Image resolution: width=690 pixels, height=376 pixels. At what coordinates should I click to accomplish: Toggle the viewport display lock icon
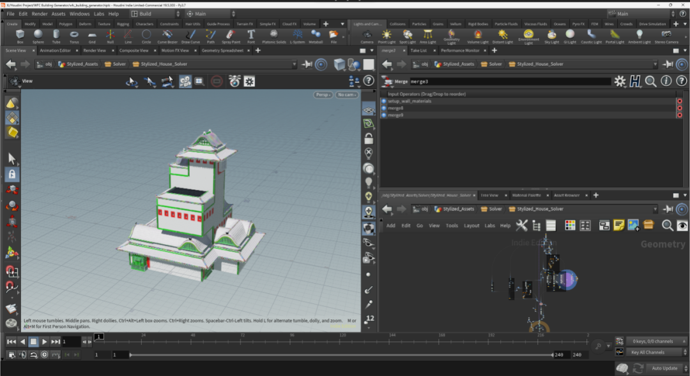click(369, 138)
